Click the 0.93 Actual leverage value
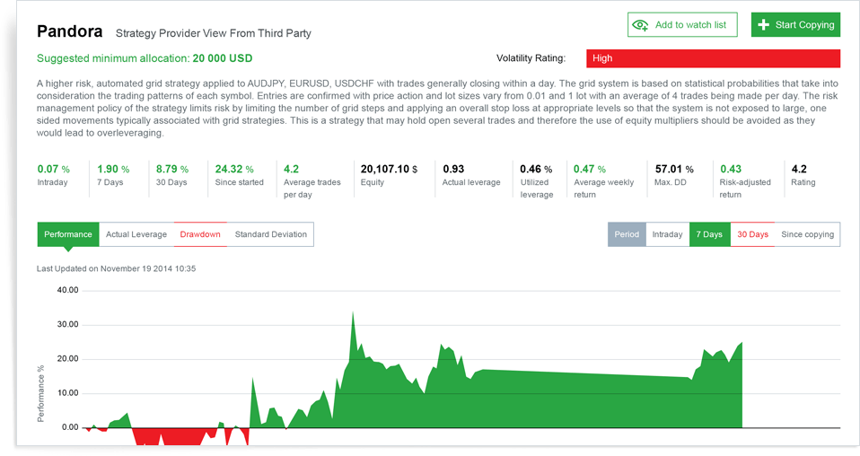 (x=453, y=169)
